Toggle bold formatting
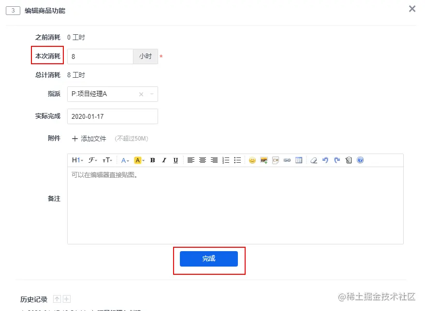 [x=153, y=160]
